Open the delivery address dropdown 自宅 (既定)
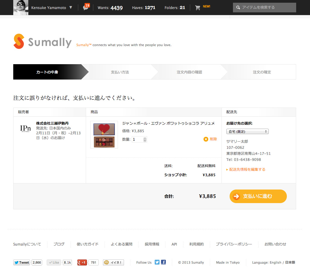Screen dimensions: 310x276 tap(247, 131)
